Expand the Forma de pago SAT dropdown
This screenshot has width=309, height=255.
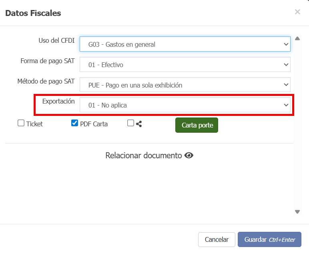coord(185,64)
